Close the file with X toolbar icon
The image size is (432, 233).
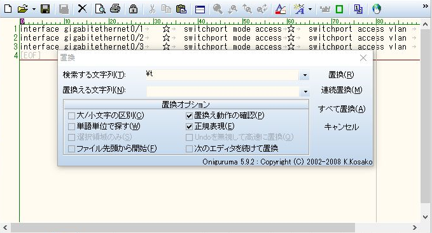(82, 9)
